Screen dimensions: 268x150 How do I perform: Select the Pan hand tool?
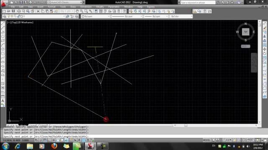click(77, 11)
